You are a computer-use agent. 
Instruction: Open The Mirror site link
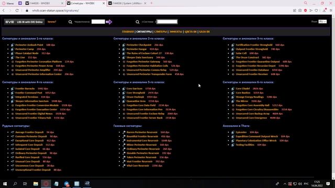pos(242,101)
